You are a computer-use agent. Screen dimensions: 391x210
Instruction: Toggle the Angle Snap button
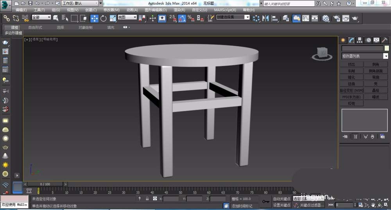182,18
